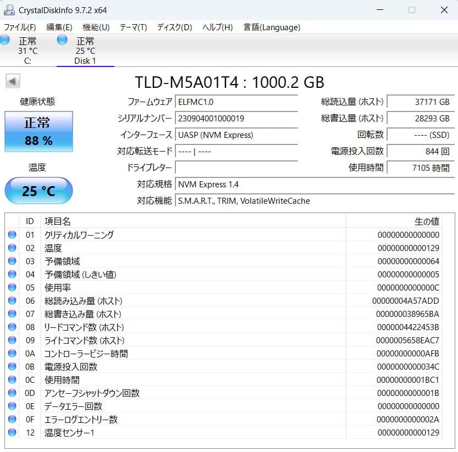Click the empty ドライブレター field
This screenshot has height=452, width=458.
click(x=236, y=168)
